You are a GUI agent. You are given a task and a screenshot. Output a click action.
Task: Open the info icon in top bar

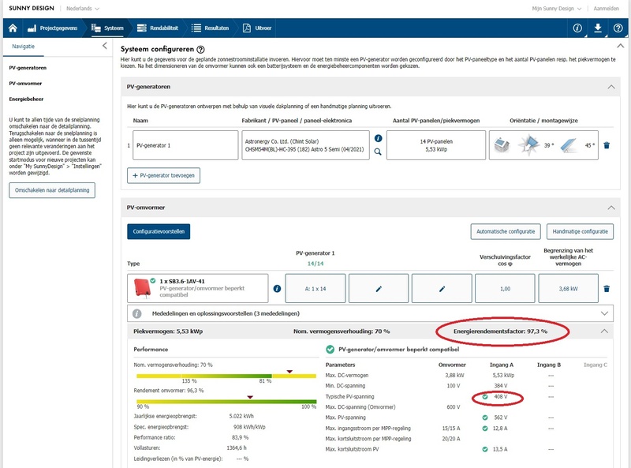click(x=577, y=28)
